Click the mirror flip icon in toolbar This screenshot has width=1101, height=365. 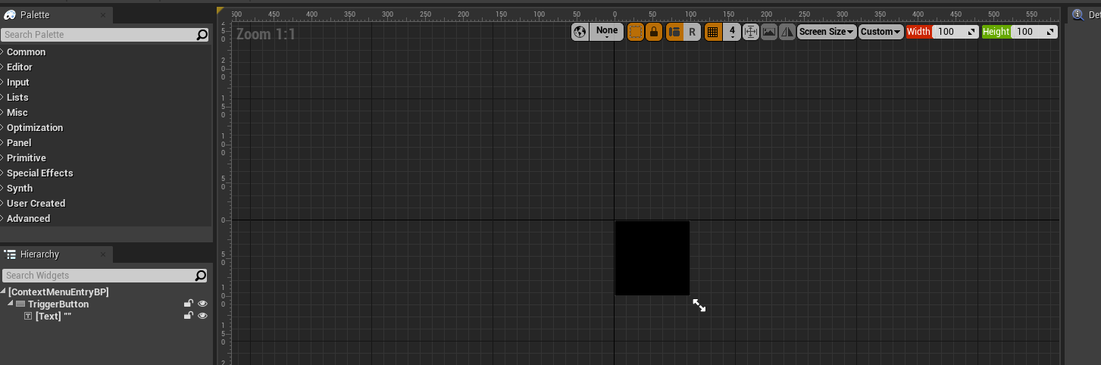click(x=787, y=32)
